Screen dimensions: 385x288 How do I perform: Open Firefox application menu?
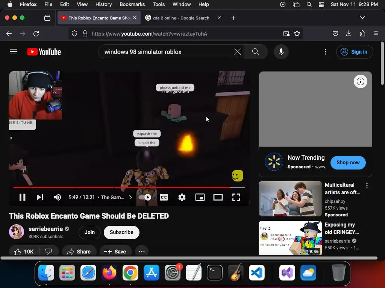[x=376, y=33]
